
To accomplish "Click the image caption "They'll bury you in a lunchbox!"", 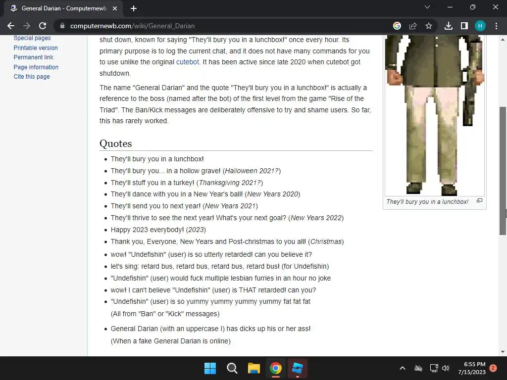I will click(427, 202).
